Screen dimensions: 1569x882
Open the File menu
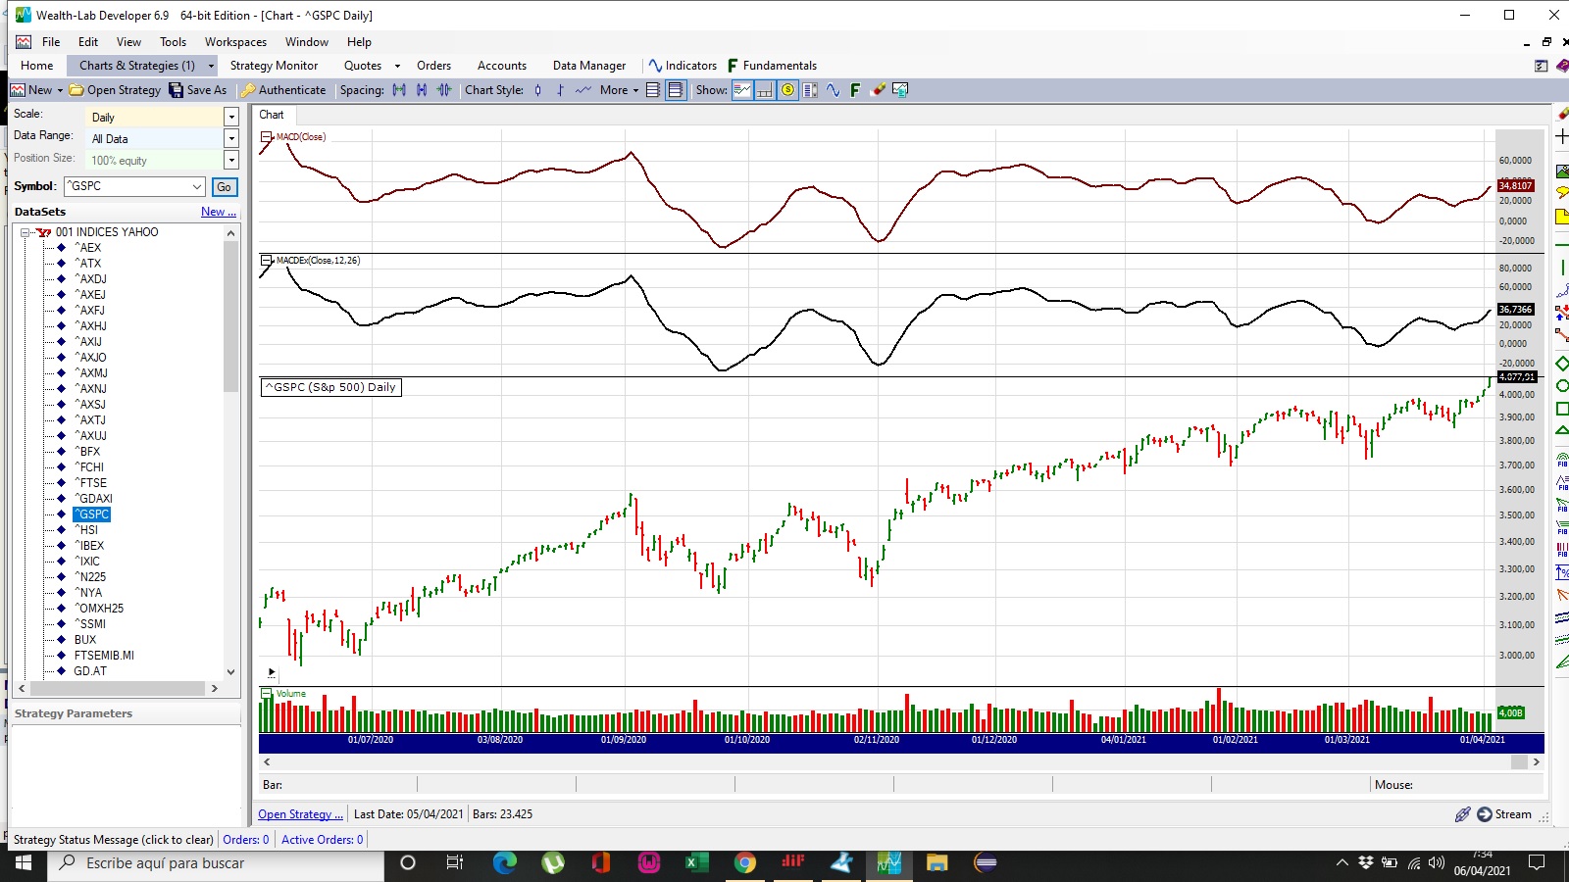[x=51, y=42]
